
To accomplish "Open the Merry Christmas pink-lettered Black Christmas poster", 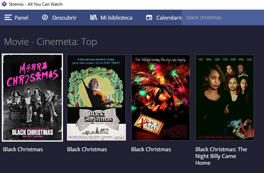I will 32,97.
